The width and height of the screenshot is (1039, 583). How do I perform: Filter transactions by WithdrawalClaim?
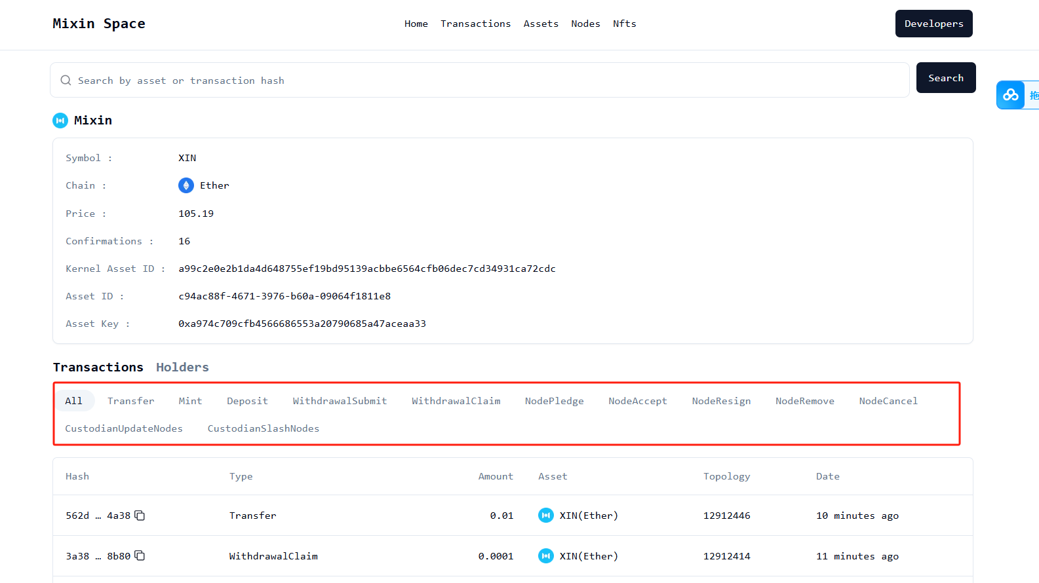click(456, 401)
